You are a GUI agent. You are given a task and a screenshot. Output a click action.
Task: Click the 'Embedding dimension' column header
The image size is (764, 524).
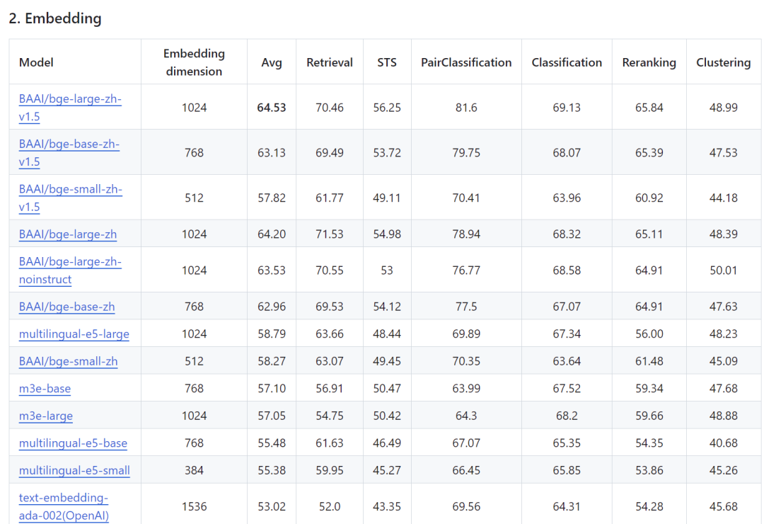tap(194, 62)
